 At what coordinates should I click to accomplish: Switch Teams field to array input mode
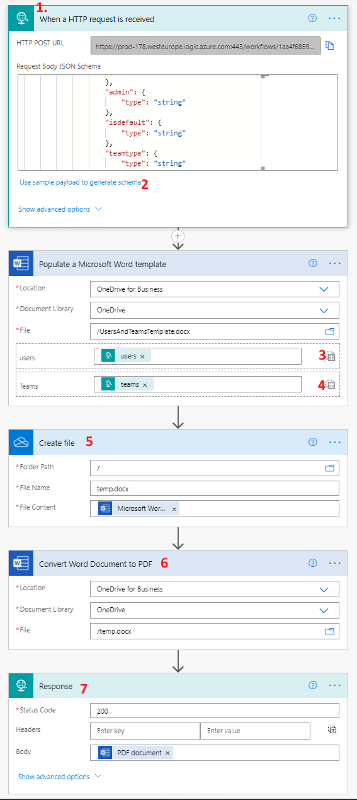pos(331,384)
